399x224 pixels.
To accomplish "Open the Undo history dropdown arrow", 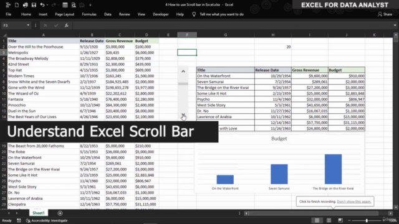I will (x=47, y=5).
